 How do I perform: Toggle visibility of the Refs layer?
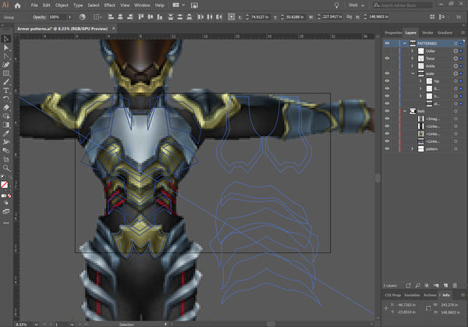388,112
